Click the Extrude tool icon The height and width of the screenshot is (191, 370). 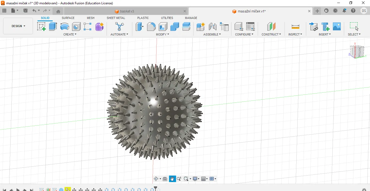click(53, 27)
